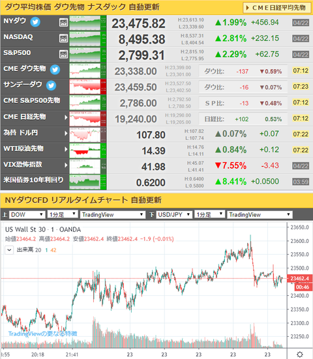Open the chart icon in the NYダウ row

pos(63,23)
